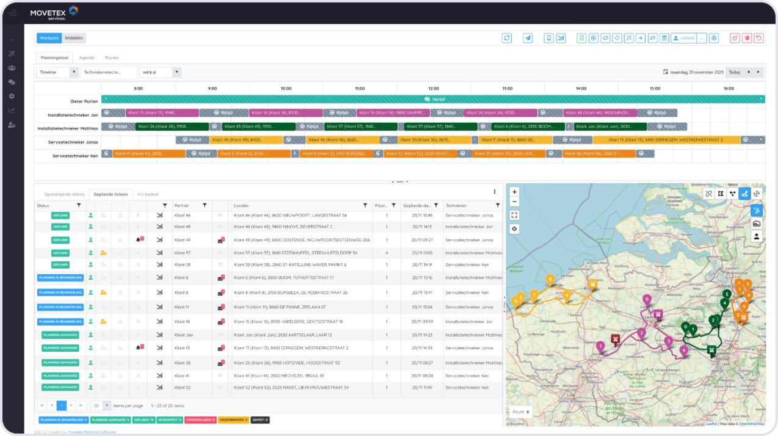Screen dimensions: 778x436
Task: Toggle the ONDERBROKEN status filter chip
Action: coord(233,420)
